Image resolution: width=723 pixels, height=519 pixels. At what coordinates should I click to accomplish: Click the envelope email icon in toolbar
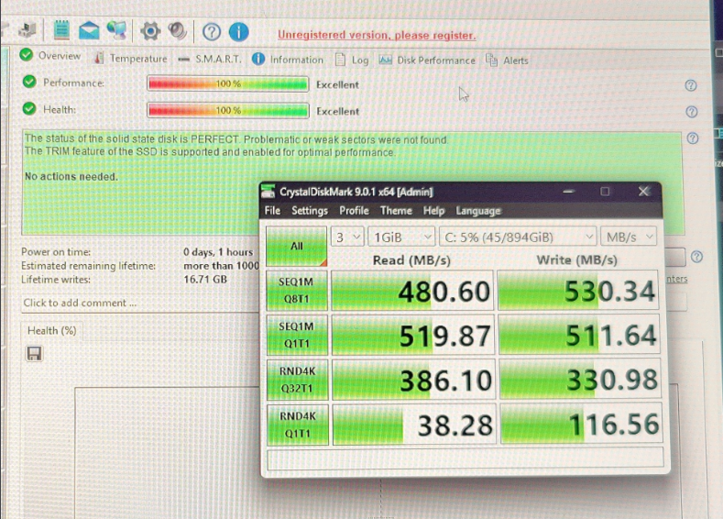[89, 30]
